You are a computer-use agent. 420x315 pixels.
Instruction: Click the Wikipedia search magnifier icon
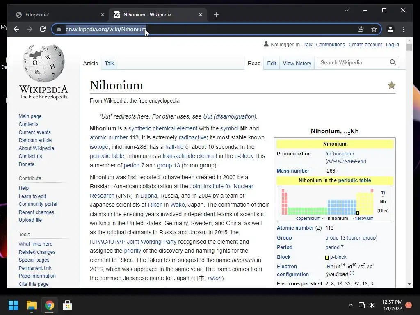click(x=393, y=62)
